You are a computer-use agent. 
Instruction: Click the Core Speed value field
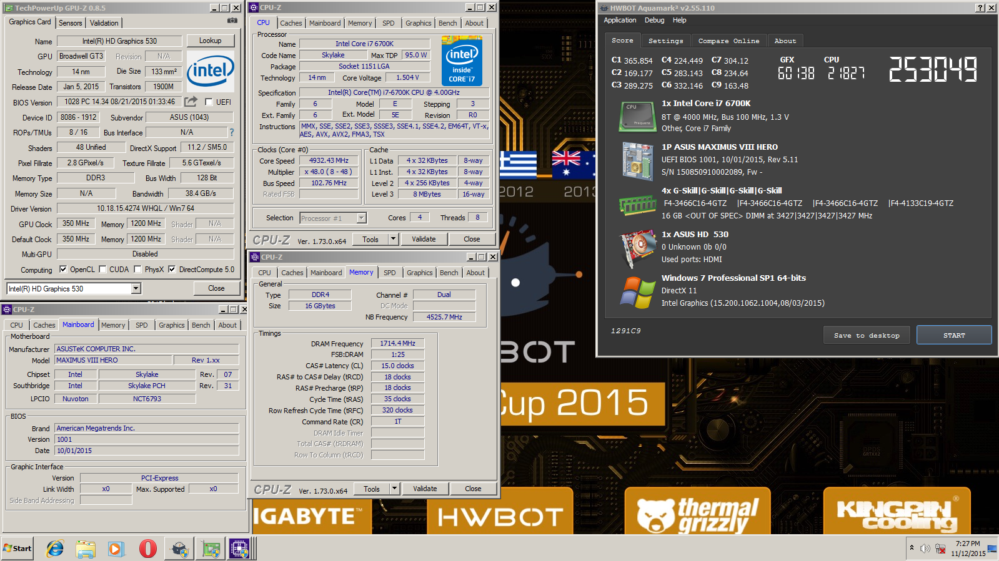(329, 160)
